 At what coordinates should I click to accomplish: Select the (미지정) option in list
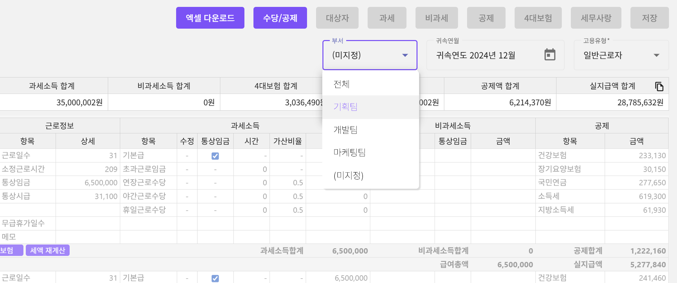click(x=348, y=175)
